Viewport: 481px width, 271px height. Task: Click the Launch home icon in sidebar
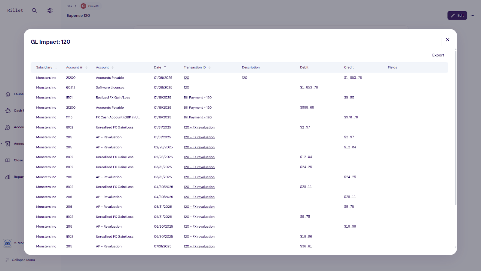(x=8, y=94)
